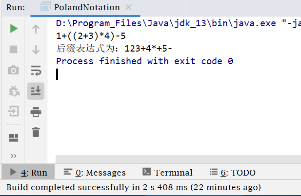Clear console with the trash icon
This screenshot has width=301, height=196.
point(36,132)
